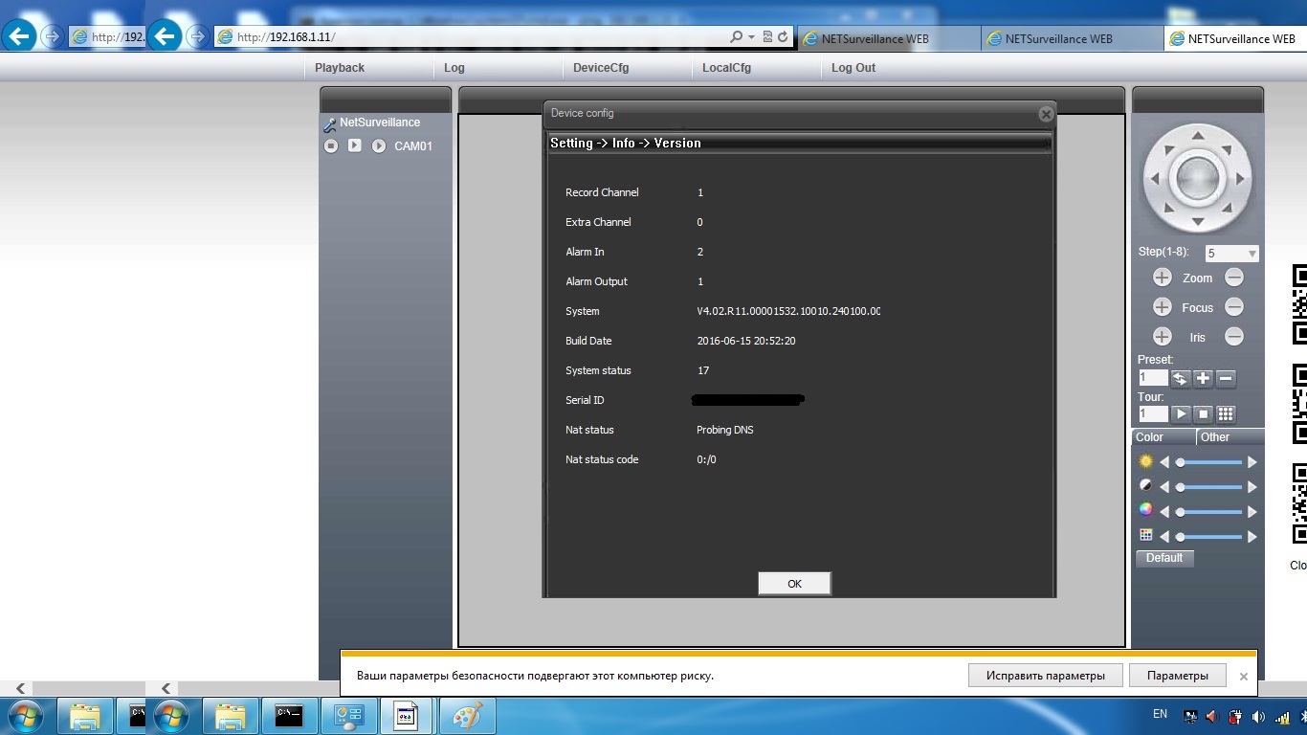Click the Default color button
The image size is (1307, 735).
pyautogui.click(x=1164, y=558)
